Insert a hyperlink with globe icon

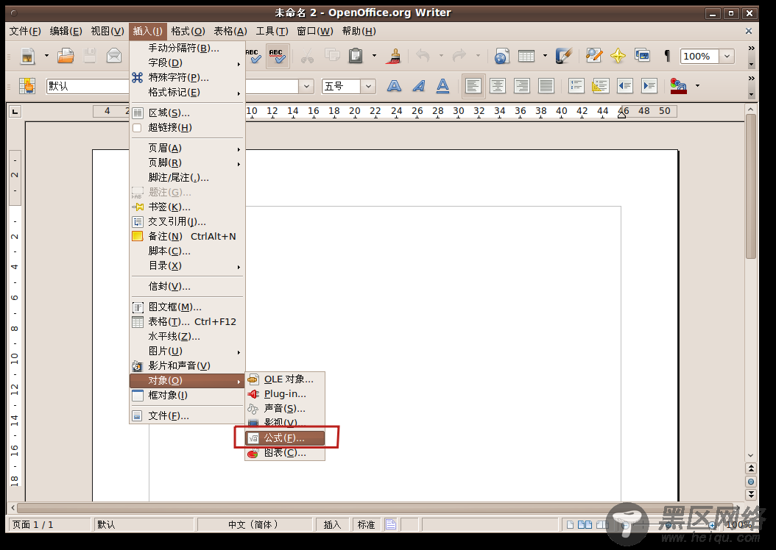click(501, 56)
